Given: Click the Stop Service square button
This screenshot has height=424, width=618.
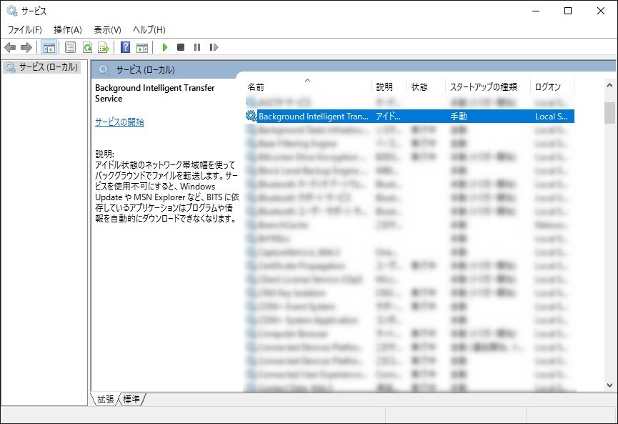Looking at the screenshot, I should 181,47.
